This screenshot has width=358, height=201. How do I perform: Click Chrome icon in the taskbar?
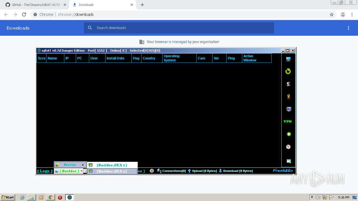click(x=51, y=197)
